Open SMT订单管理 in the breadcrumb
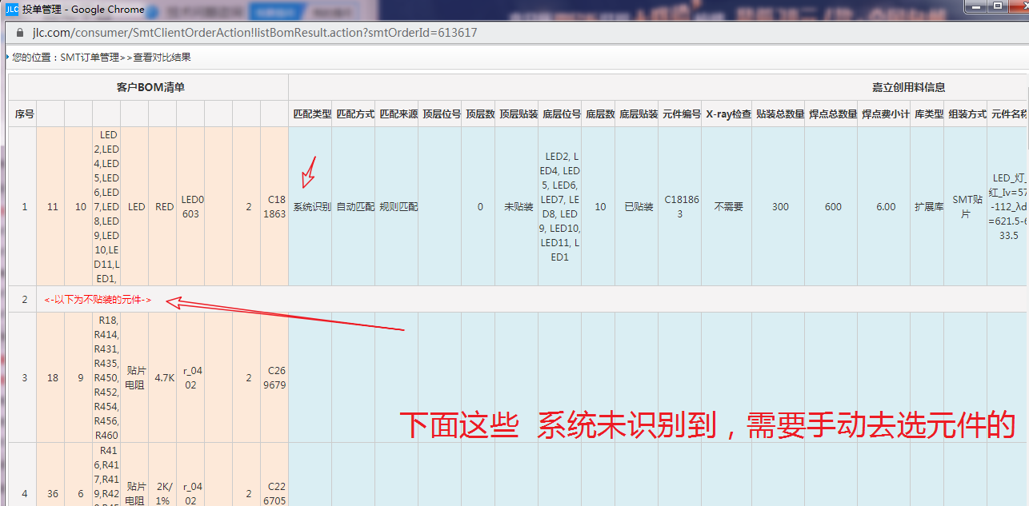The height and width of the screenshot is (506, 1029). click(x=89, y=58)
